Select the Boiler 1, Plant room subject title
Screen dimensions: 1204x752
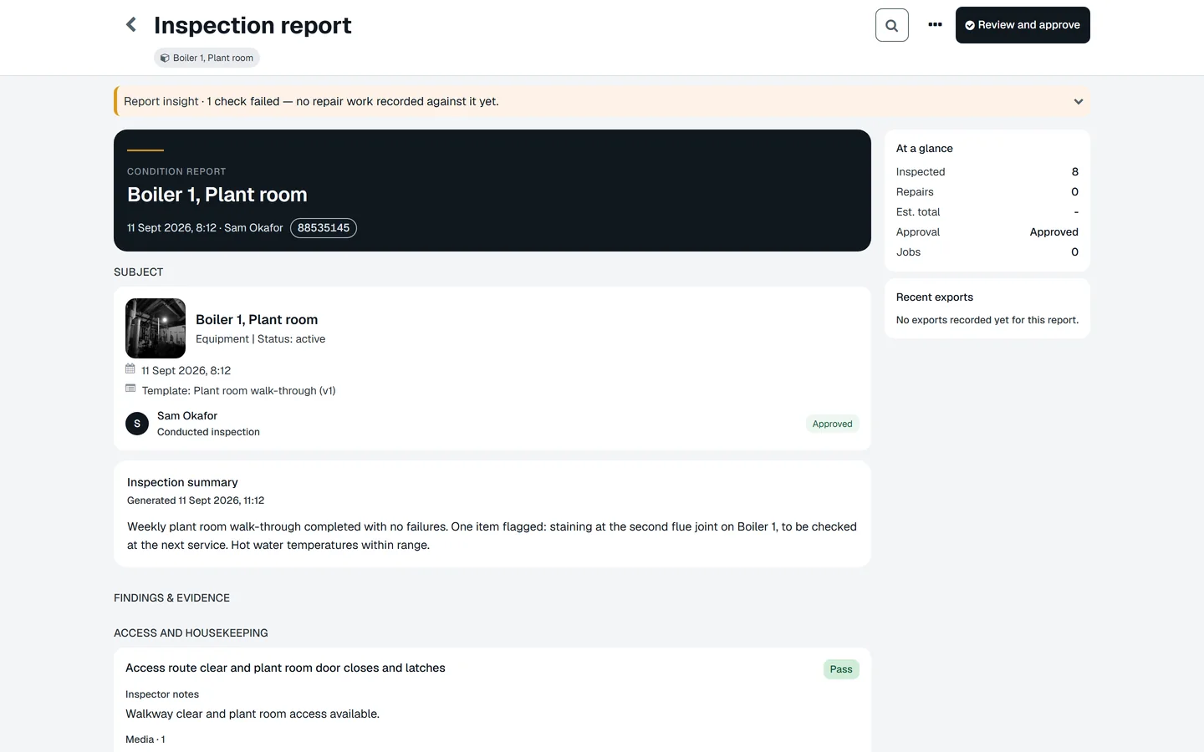[257, 319]
